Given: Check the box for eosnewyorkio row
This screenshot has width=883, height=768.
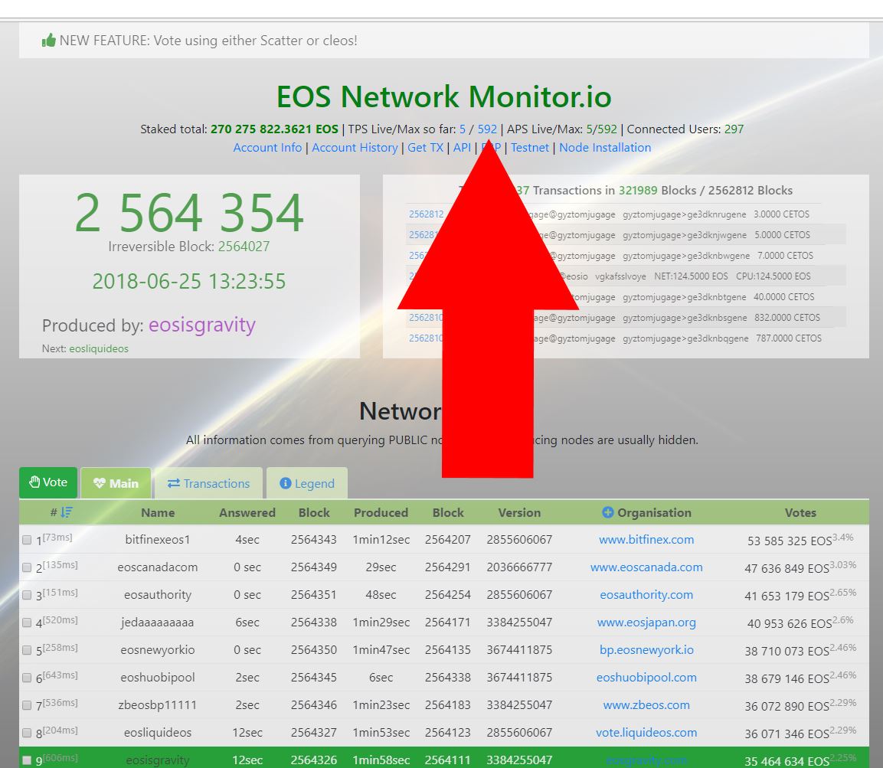Looking at the screenshot, I should (27, 650).
